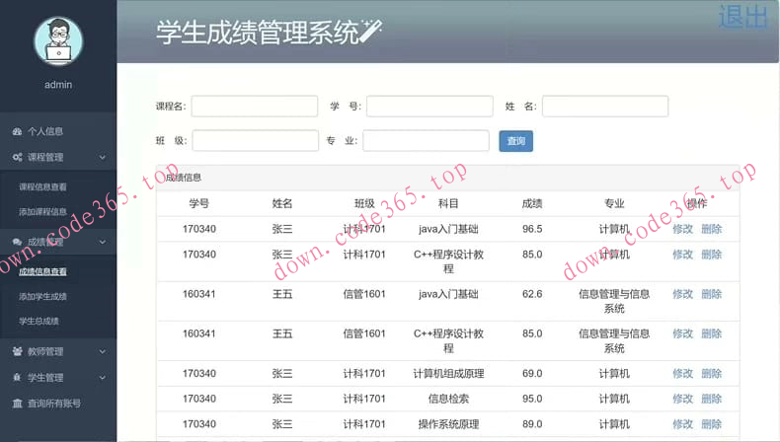Click the admin avatar image
This screenshot has width=780, height=442.
pyautogui.click(x=58, y=40)
